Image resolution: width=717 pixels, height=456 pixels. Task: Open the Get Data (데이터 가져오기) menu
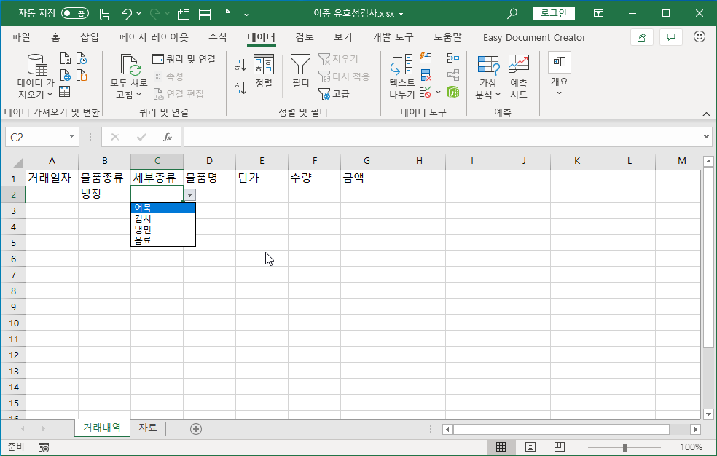click(x=36, y=76)
